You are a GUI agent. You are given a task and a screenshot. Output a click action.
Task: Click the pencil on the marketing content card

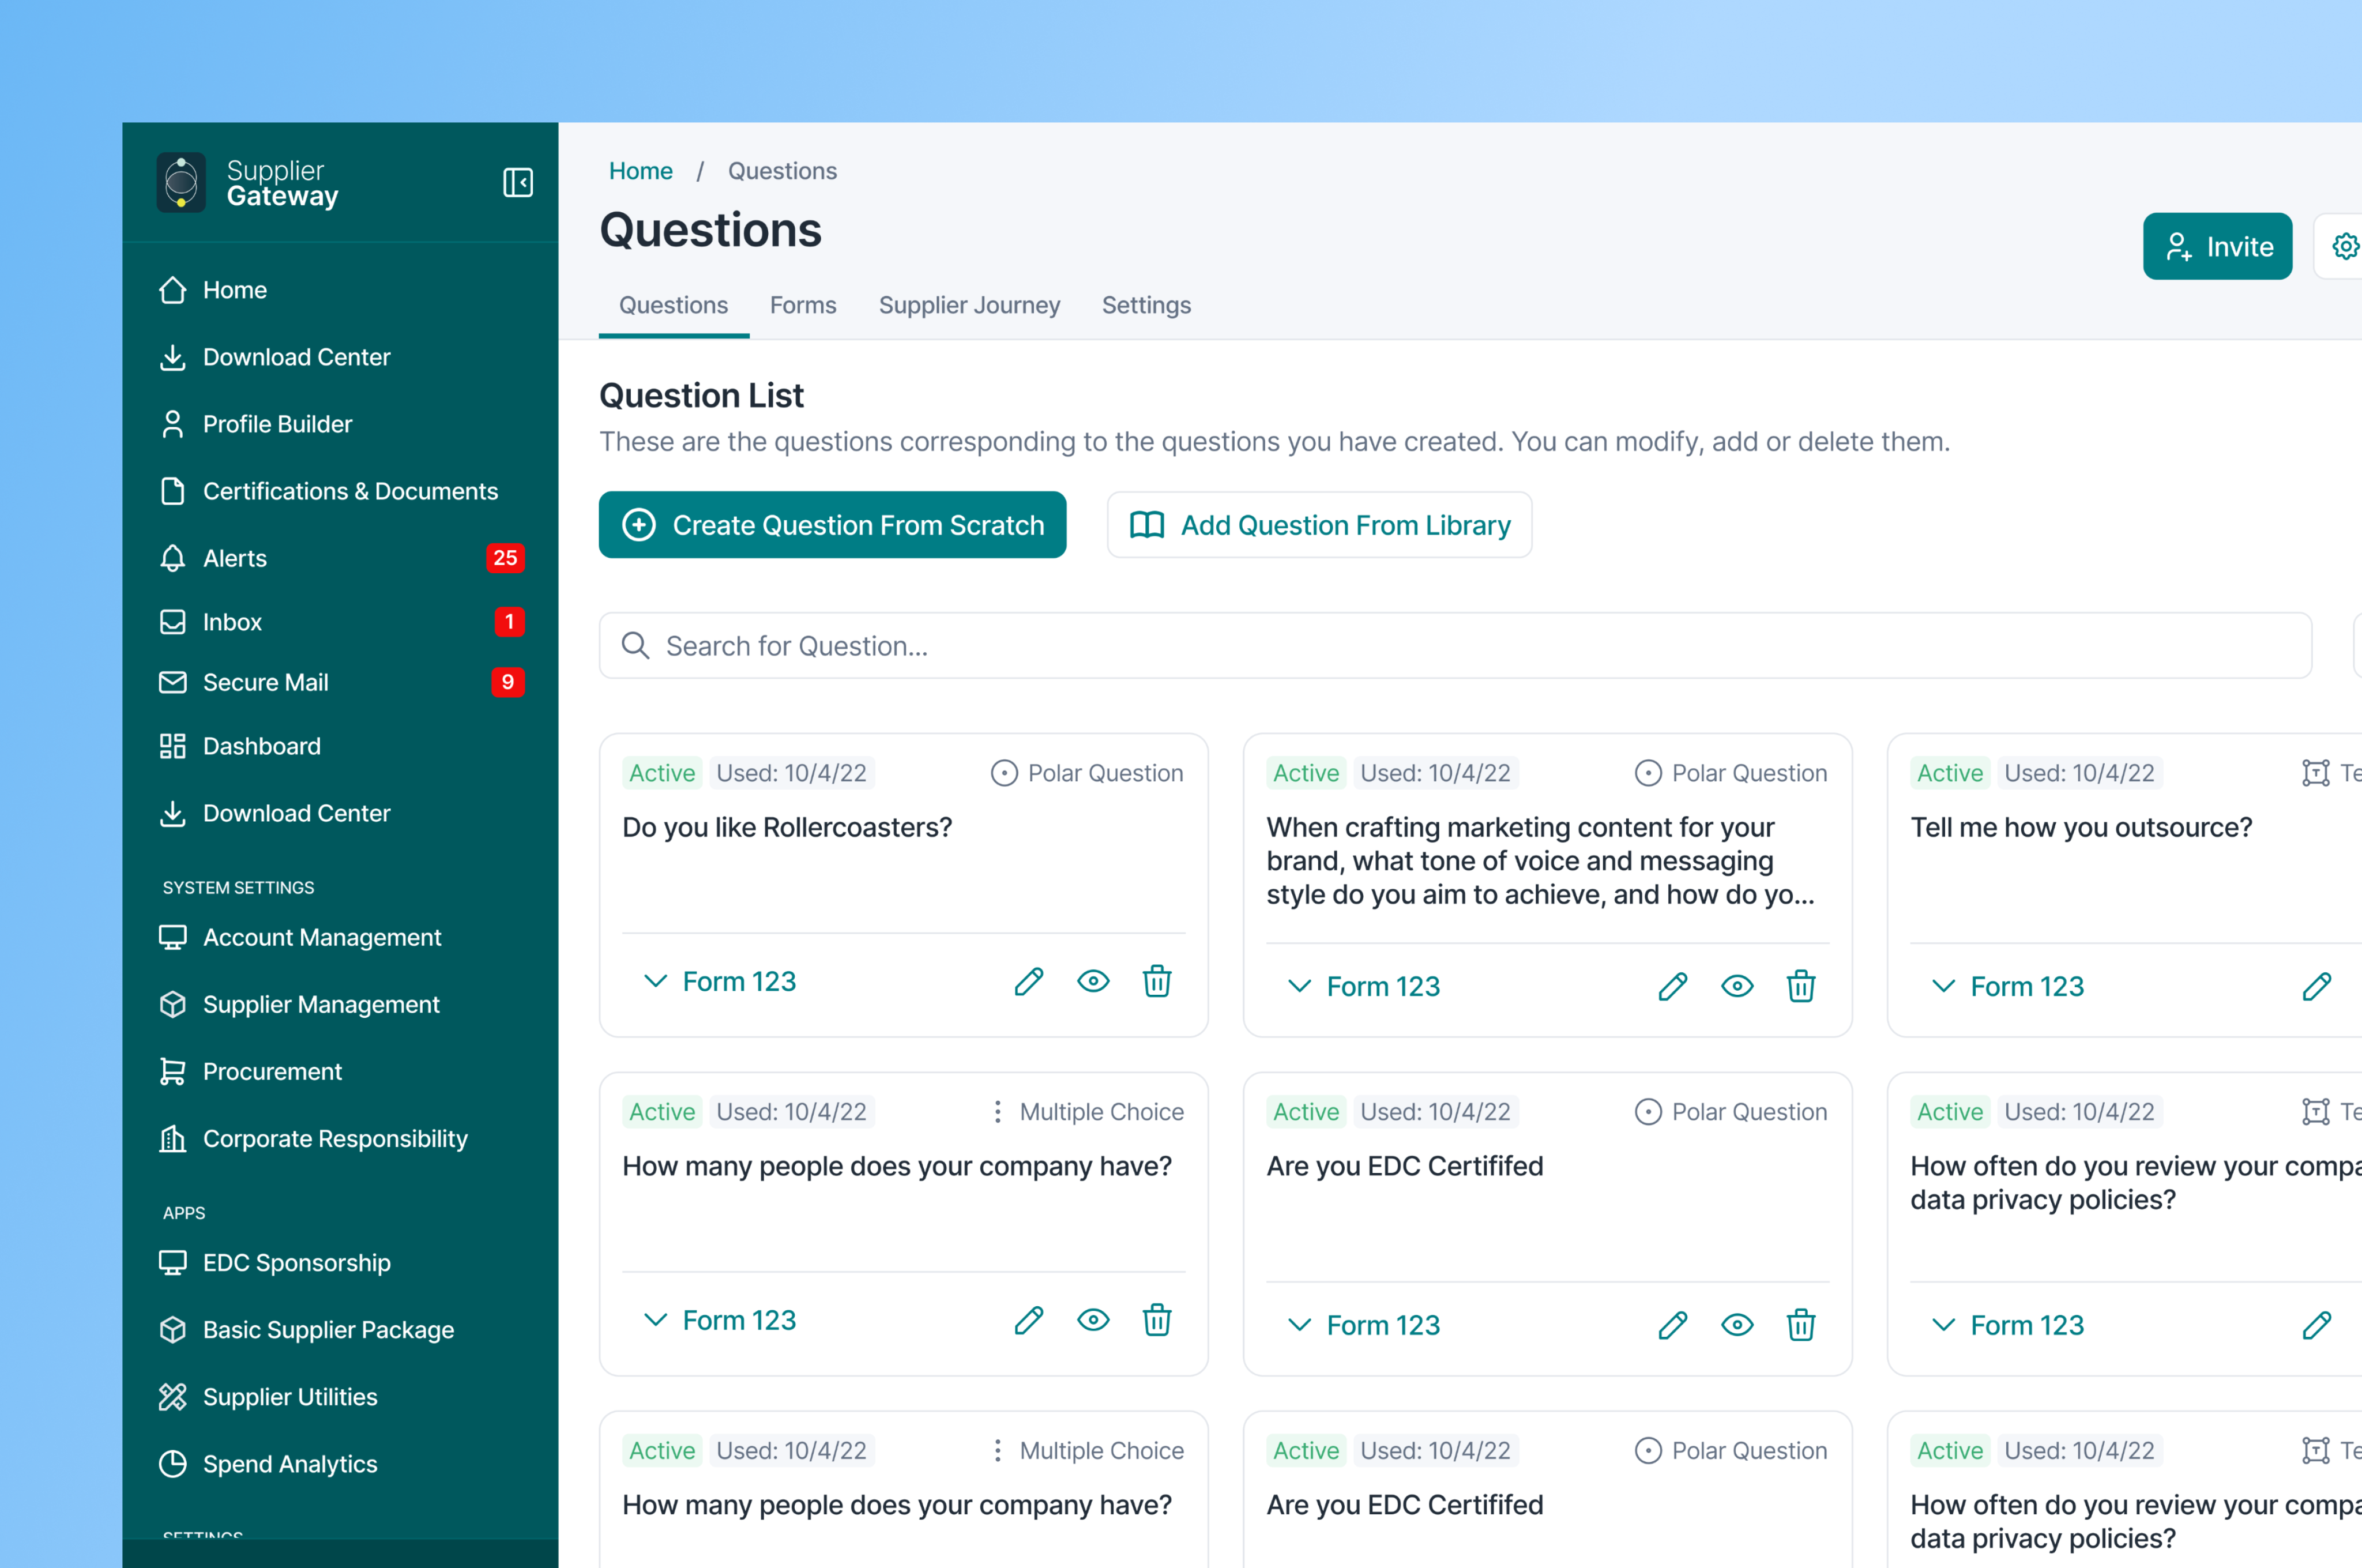[1673, 986]
